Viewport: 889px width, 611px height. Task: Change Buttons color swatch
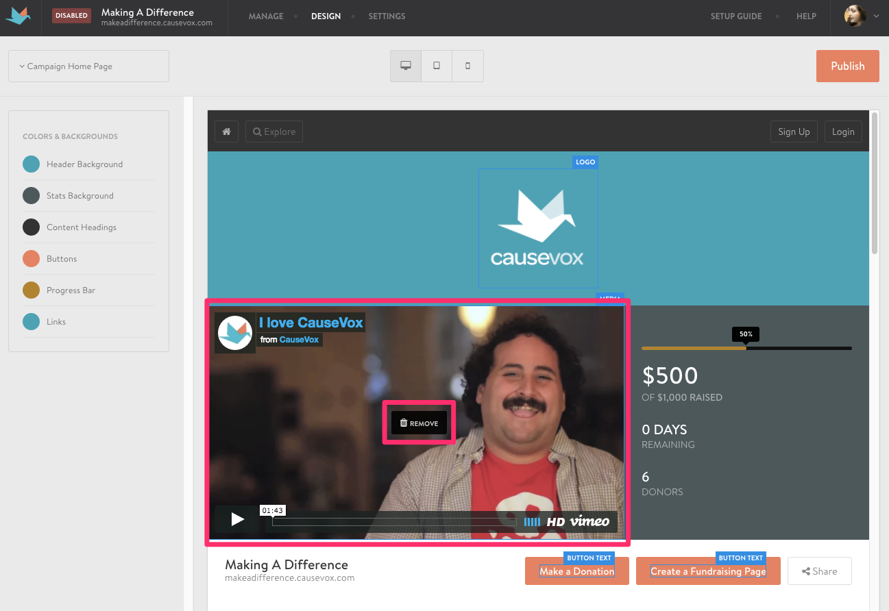(x=31, y=259)
